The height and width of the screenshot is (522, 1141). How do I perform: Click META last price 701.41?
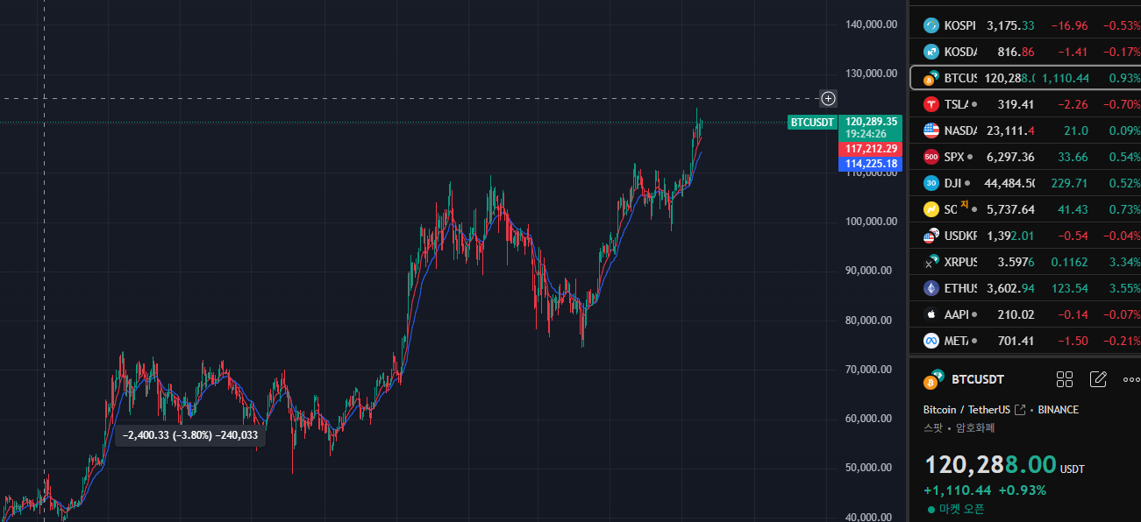(1016, 341)
